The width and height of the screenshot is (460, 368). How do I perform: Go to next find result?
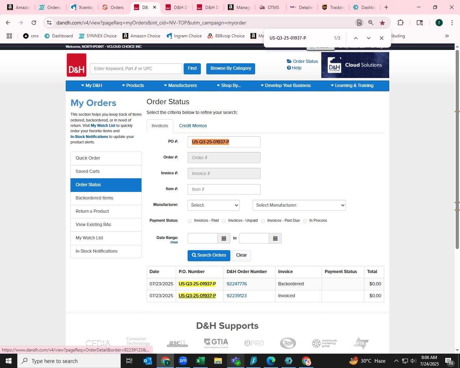[x=368, y=38]
